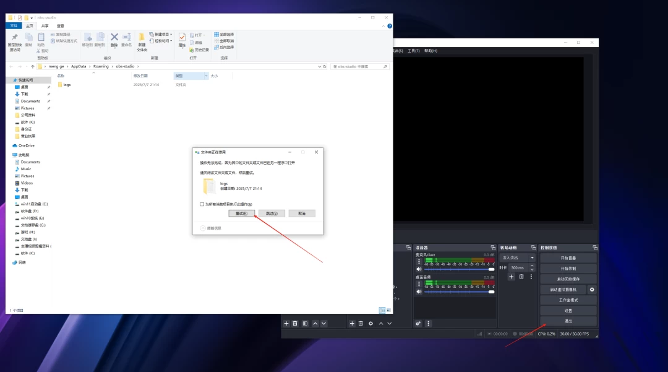The image size is (668, 372).
Task: Click 全部选择 (select all) in Explorer ribbon
Action: tap(224, 35)
